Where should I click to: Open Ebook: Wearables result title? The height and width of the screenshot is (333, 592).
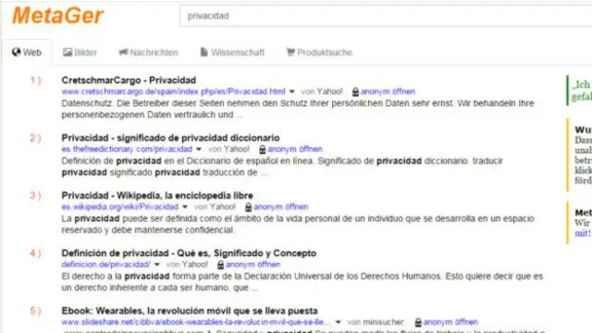190,311
